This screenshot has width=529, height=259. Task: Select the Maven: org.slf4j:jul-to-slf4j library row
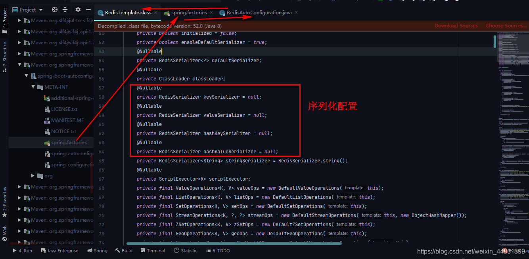pyautogui.click(x=51, y=21)
